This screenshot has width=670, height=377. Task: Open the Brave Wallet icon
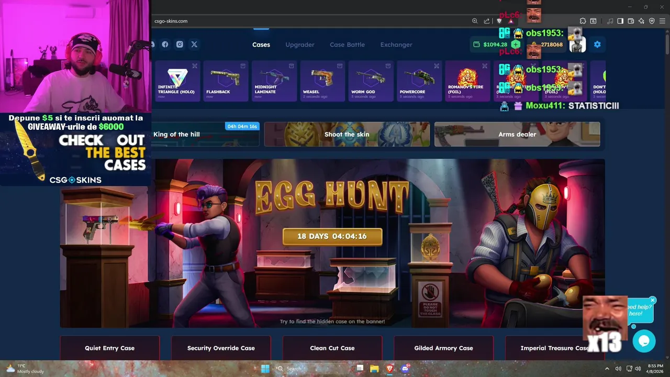[631, 21]
